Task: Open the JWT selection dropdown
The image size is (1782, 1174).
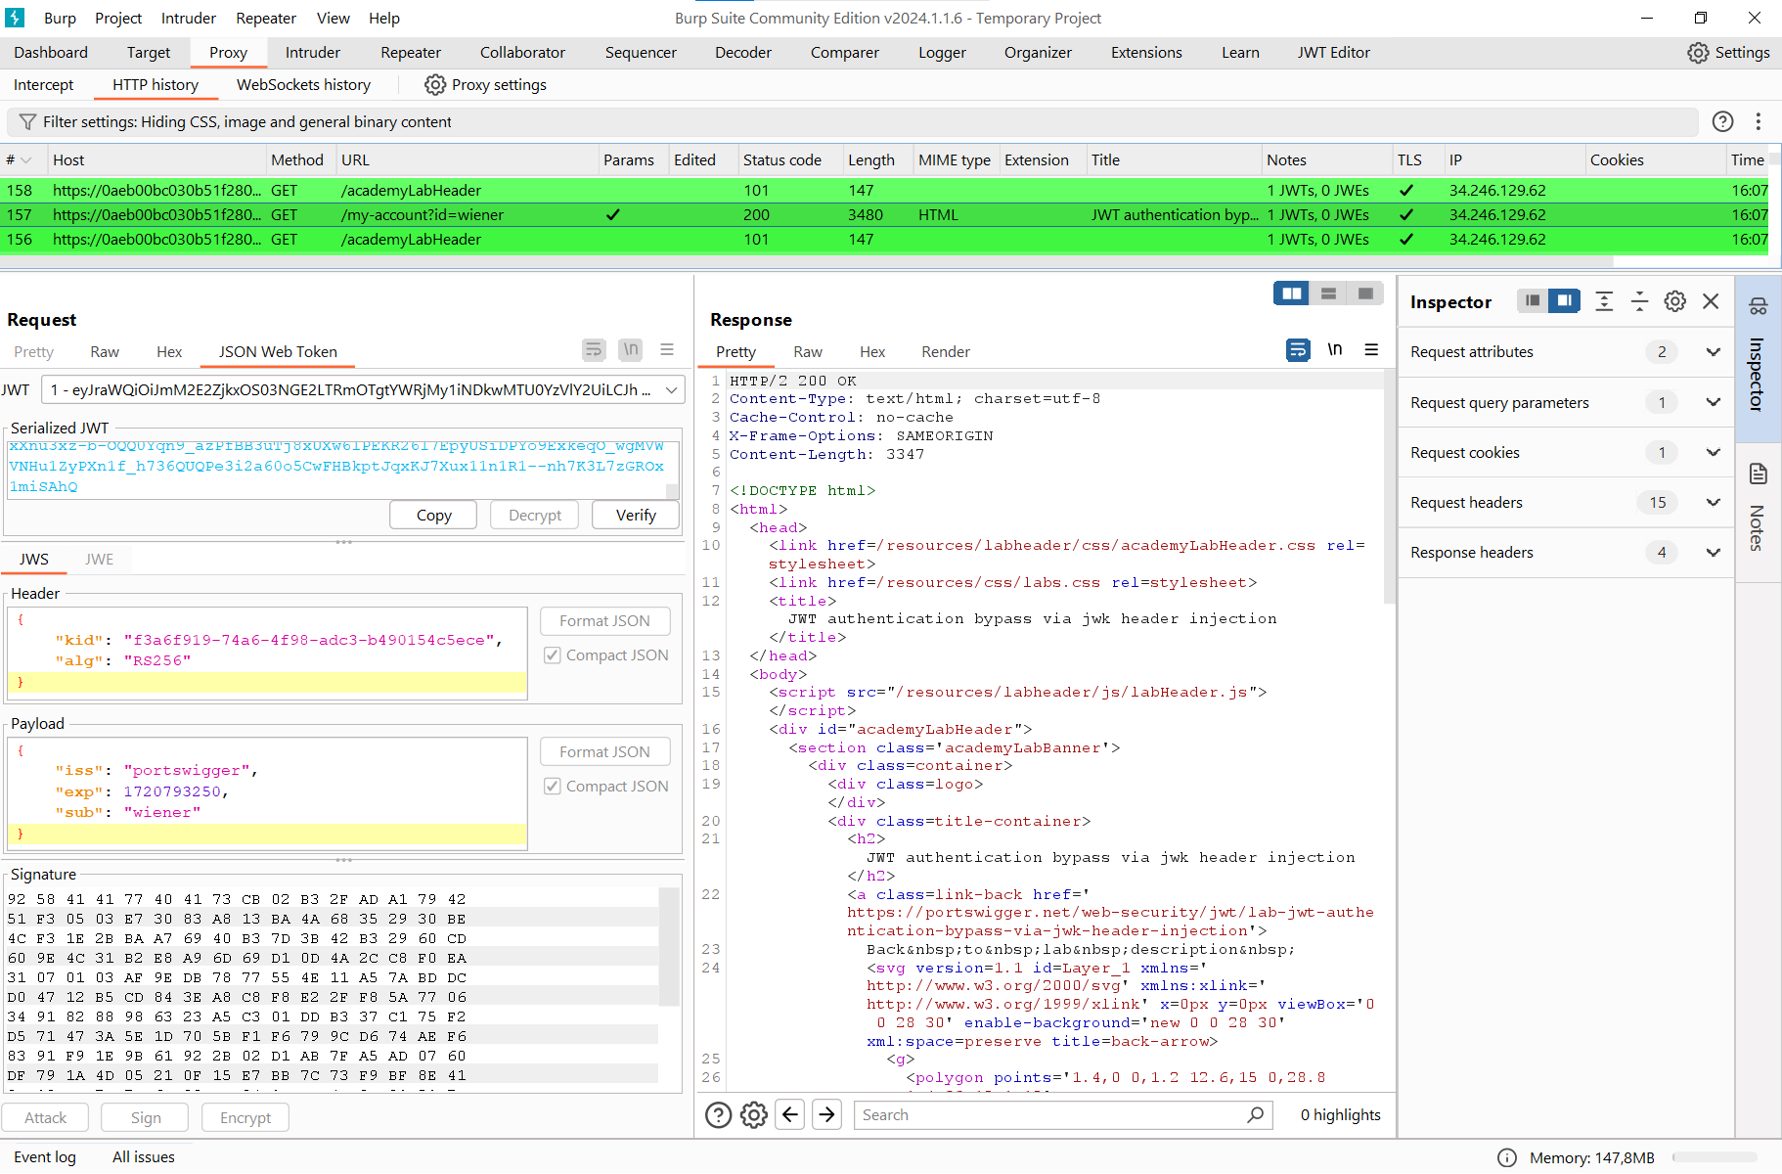Action: [x=363, y=389]
